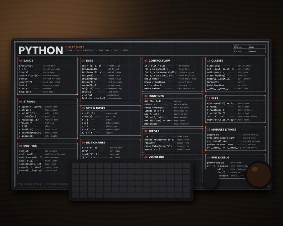
Task: Click except ValueError as e: line
Action: pos(159,140)
